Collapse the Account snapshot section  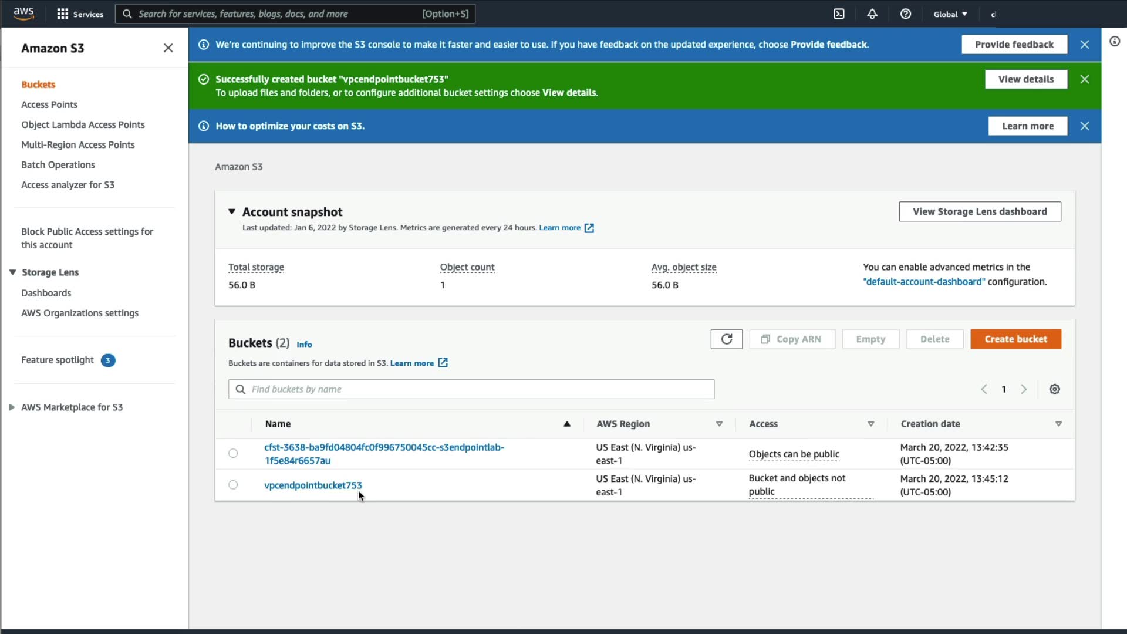coord(232,211)
